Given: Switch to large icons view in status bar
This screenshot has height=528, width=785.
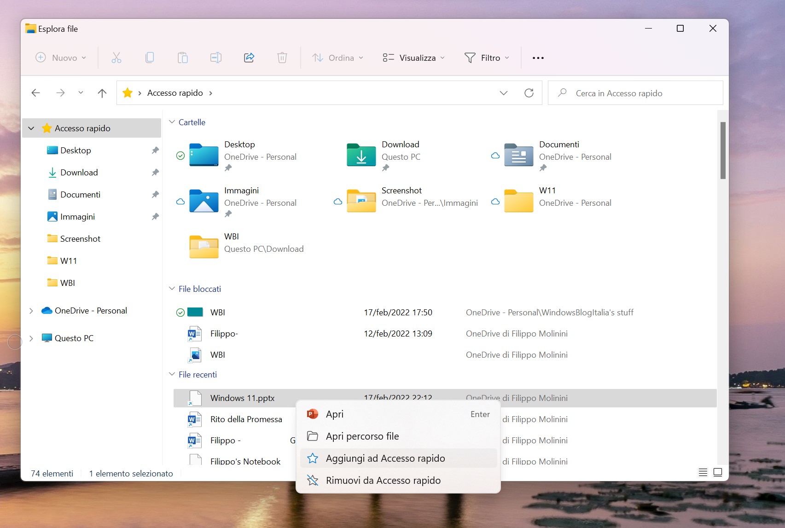Looking at the screenshot, I should [718, 472].
